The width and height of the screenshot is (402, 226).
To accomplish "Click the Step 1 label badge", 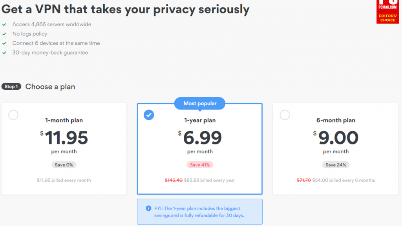I will coord(11,87).
